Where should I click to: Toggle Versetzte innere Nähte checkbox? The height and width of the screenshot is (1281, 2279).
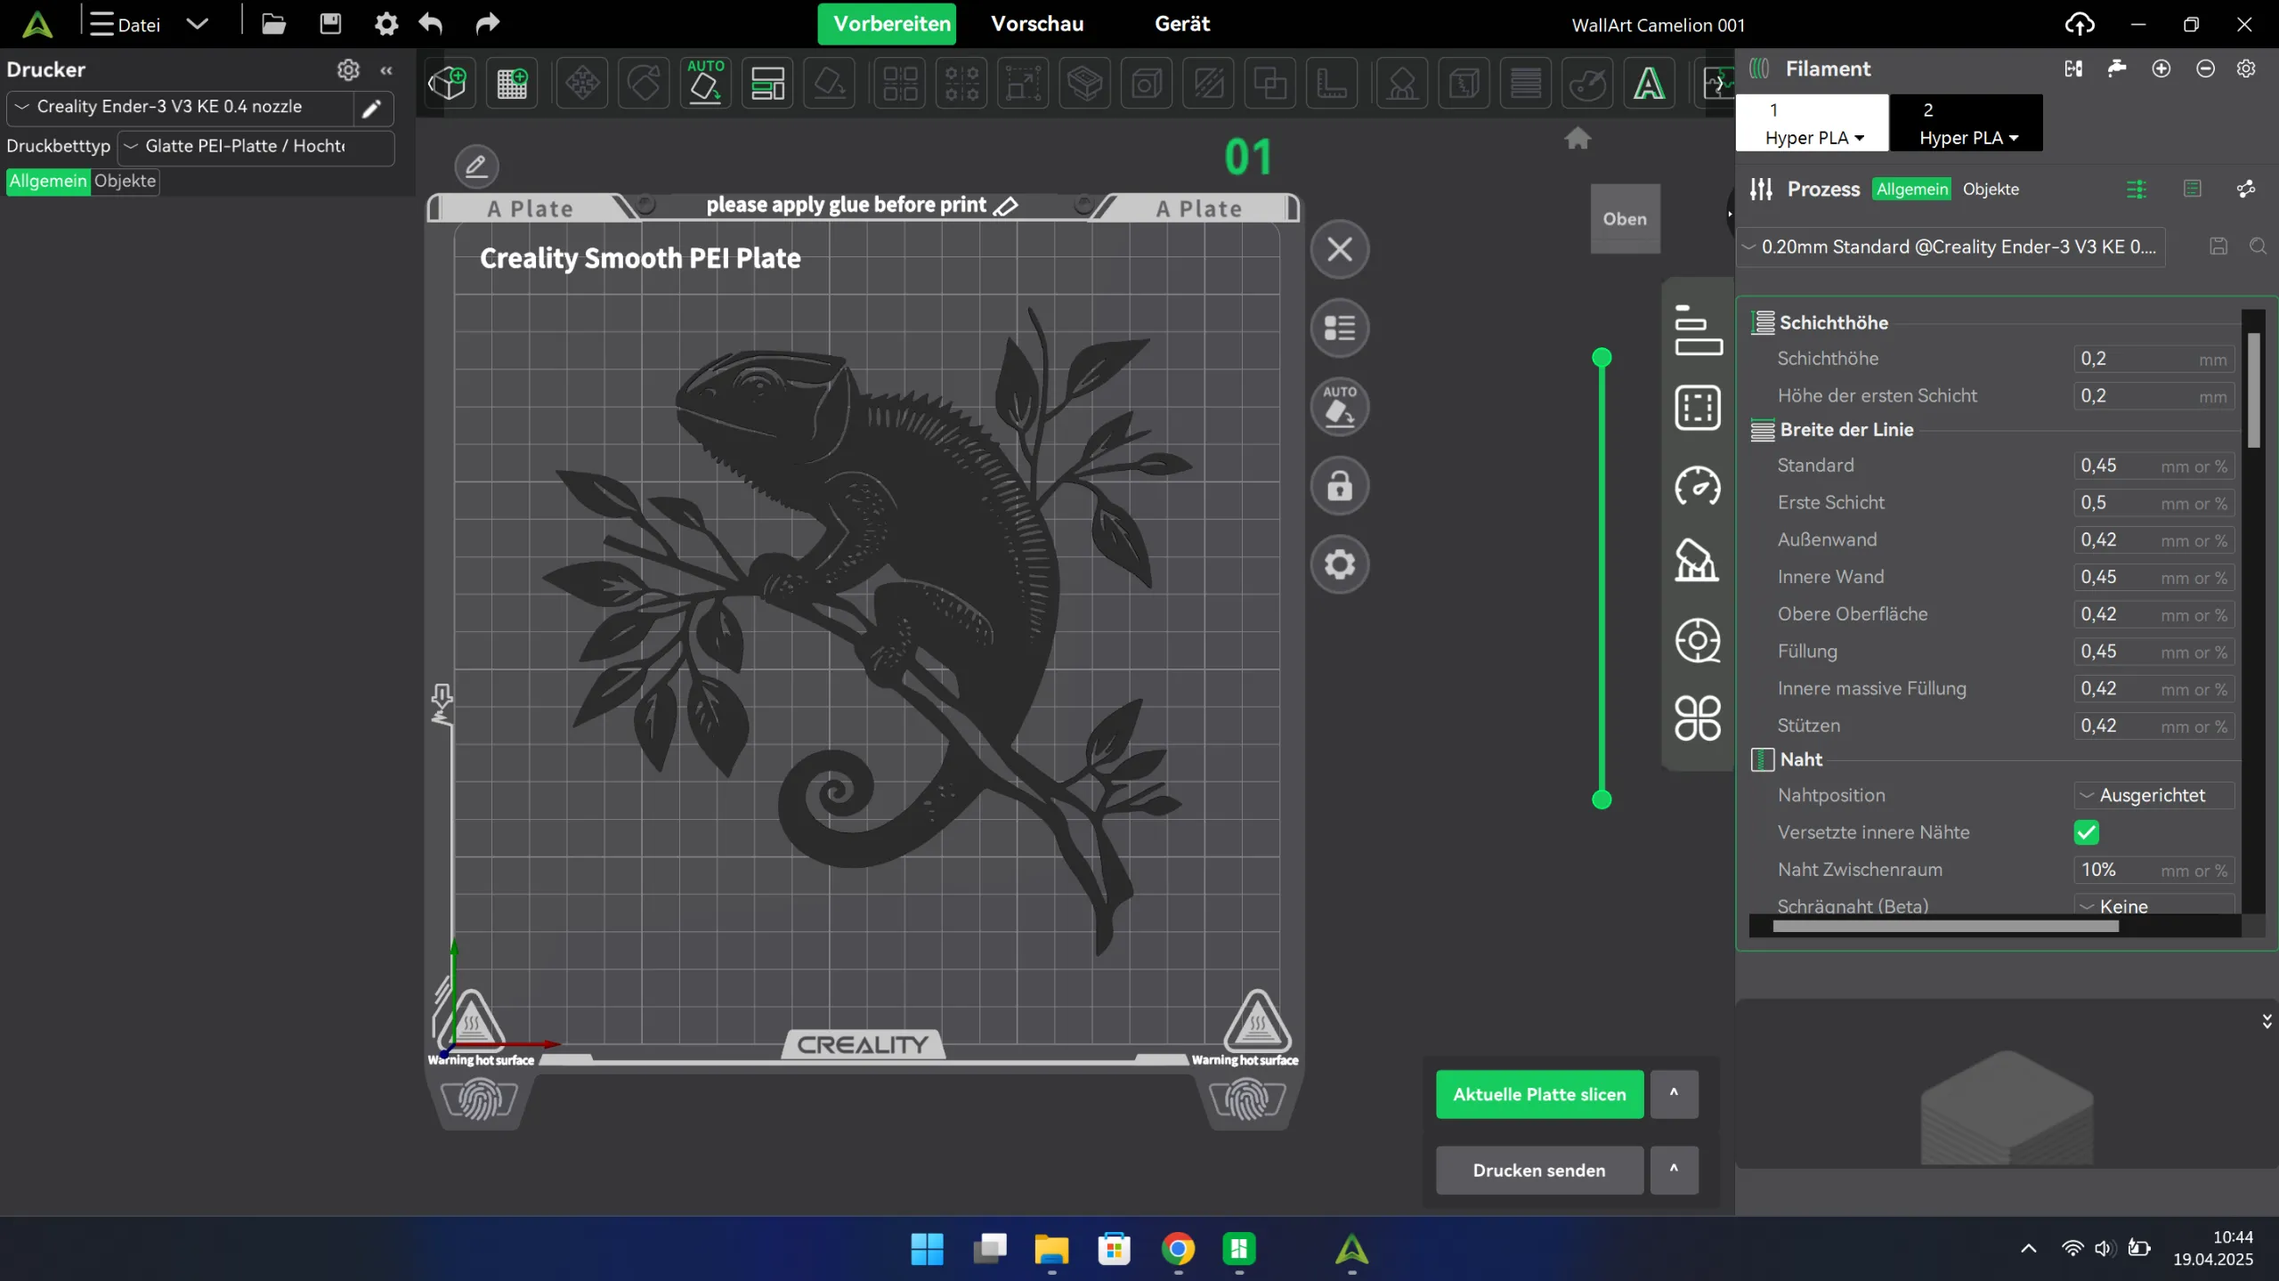coord(2086,832)
